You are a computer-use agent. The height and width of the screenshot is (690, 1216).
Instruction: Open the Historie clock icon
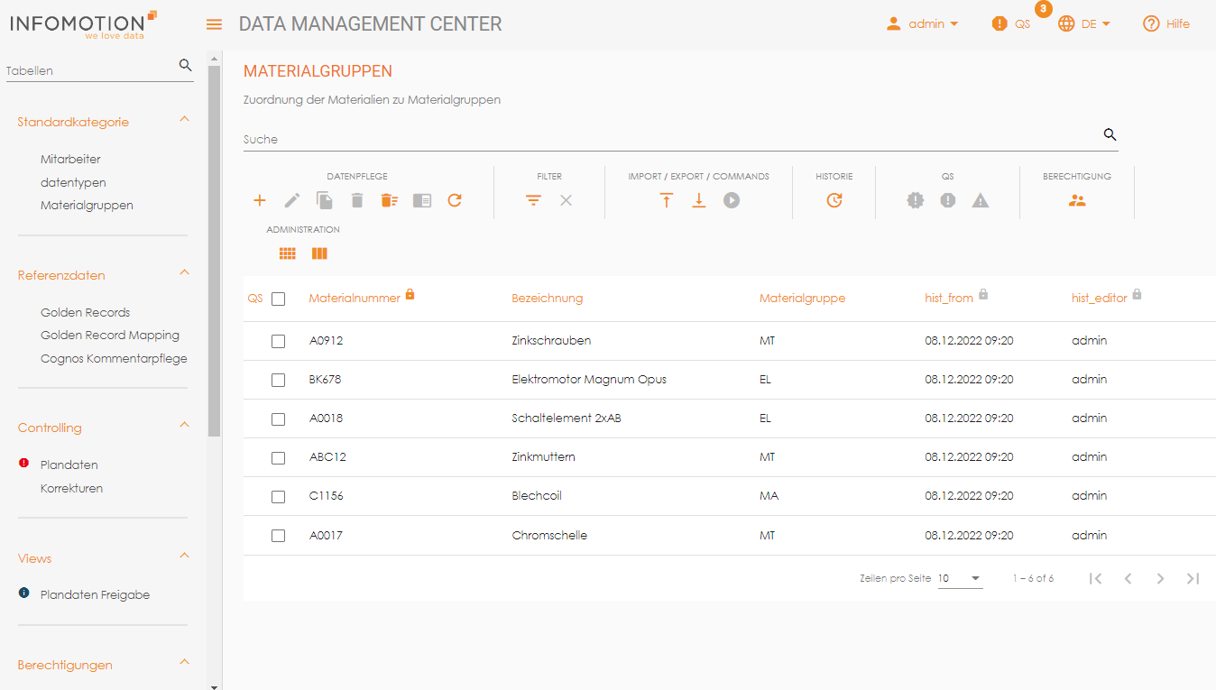point(834,200)
